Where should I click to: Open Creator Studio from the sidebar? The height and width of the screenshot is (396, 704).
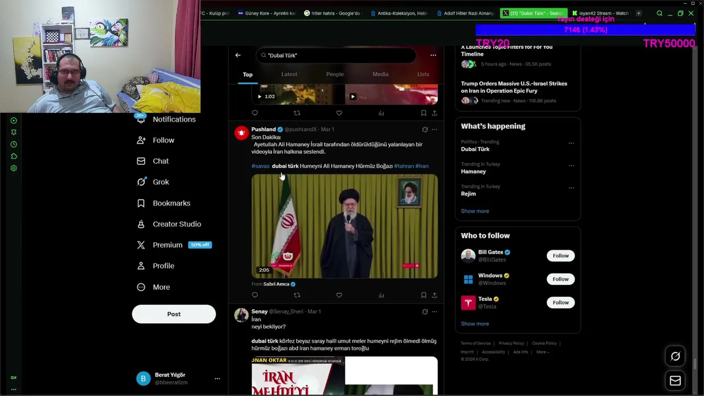169,224
